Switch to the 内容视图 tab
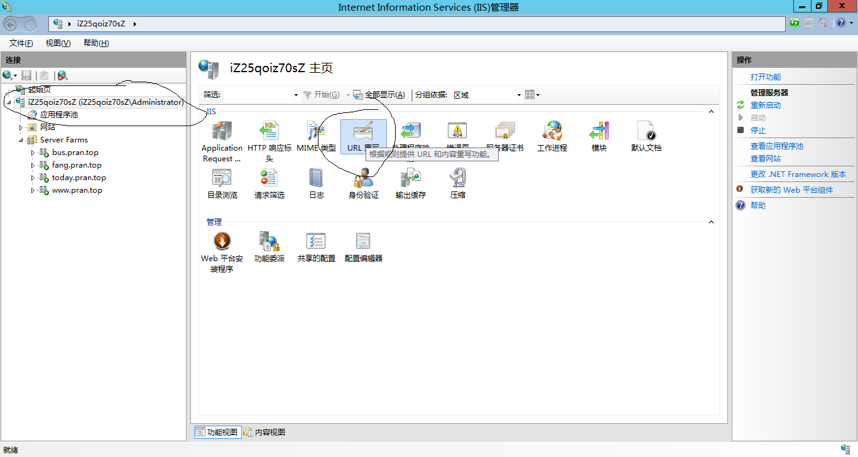Screen dimensions: 858x457 (x=264, y=432)
